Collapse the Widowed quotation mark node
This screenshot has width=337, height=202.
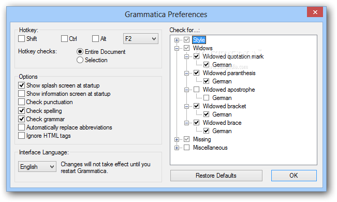click(x=186, y=56)
